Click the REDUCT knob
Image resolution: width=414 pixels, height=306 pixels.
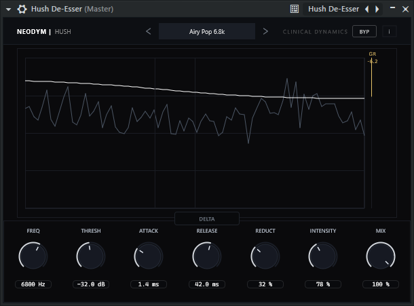(x=265, y=256)
